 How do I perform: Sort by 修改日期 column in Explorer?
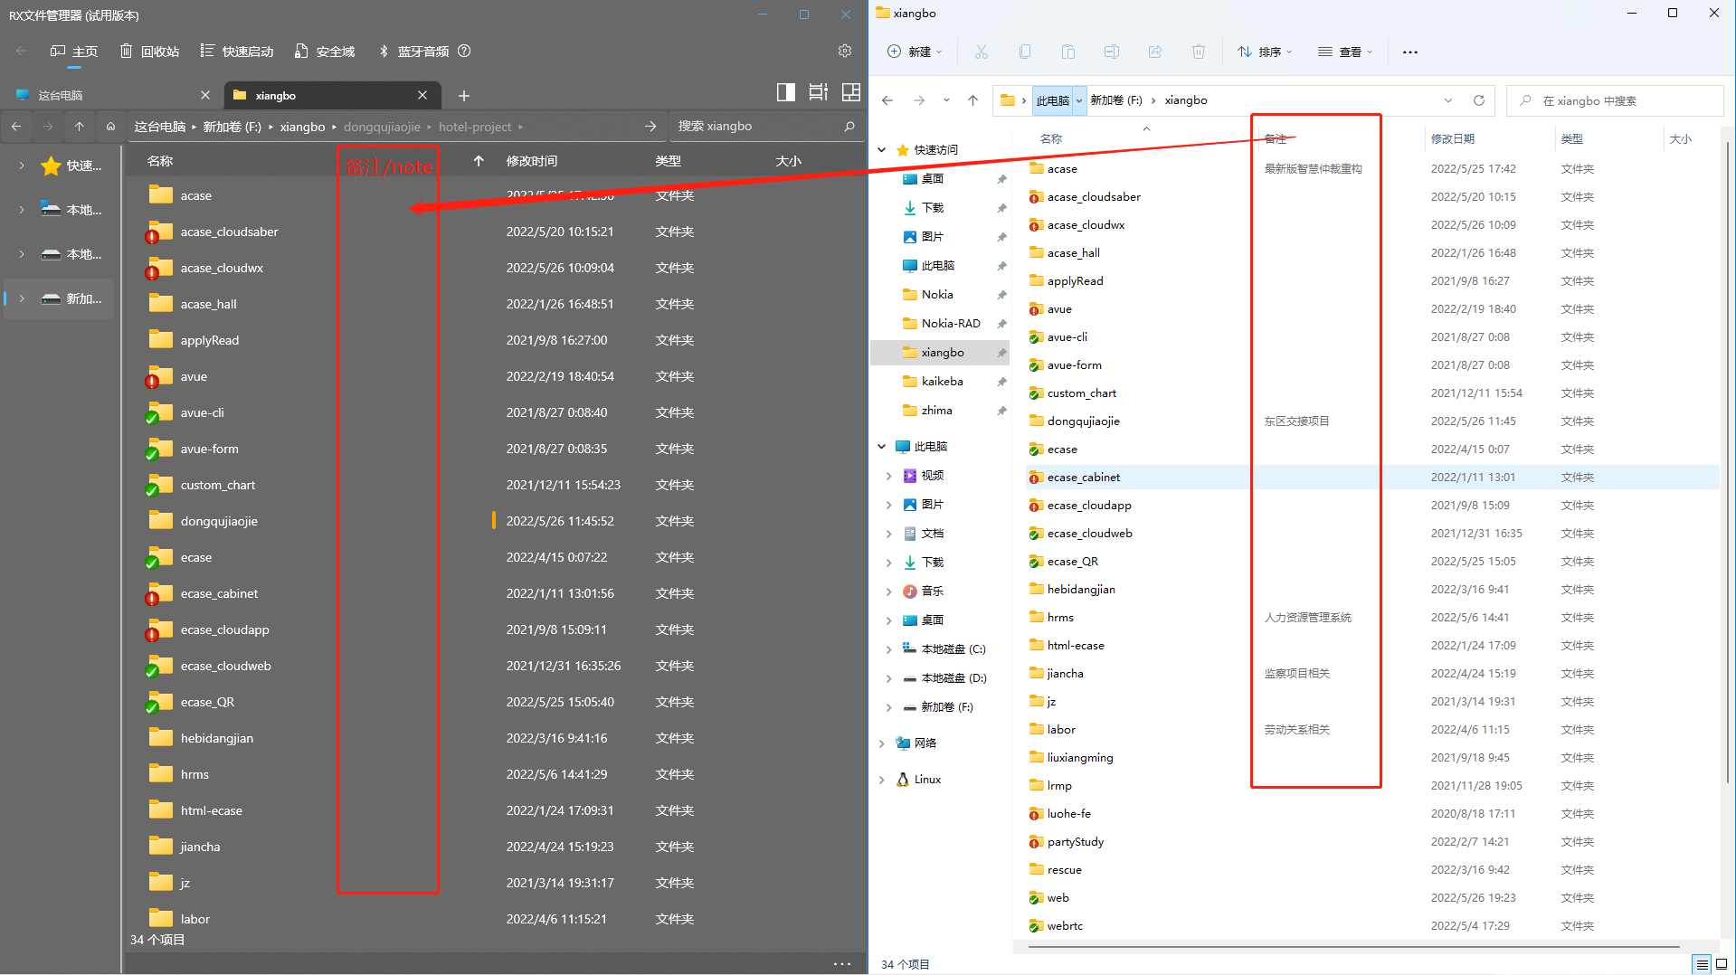pyautogui.click(x=1452, y=138)
